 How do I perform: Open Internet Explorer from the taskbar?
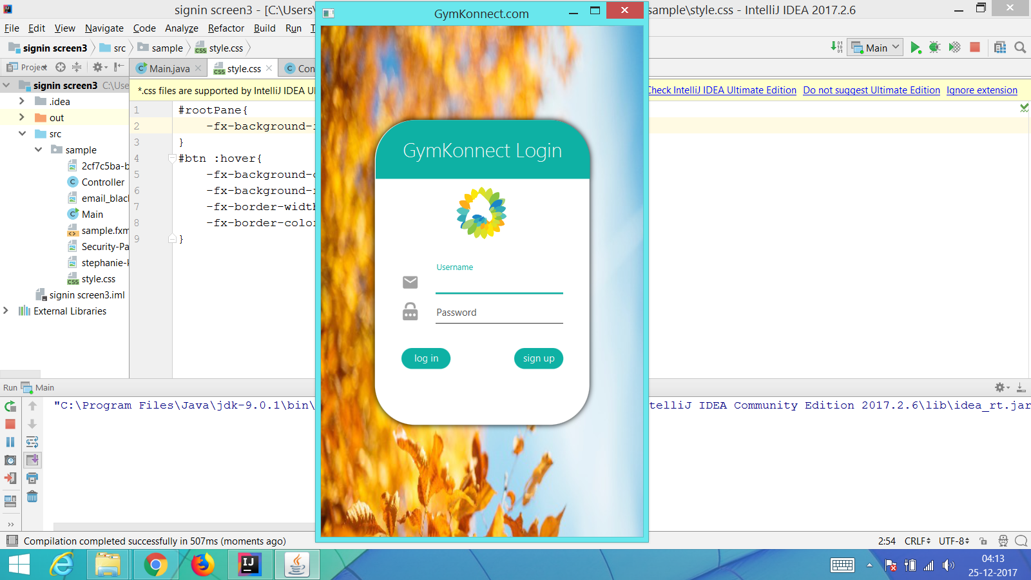tap(61, 565)
